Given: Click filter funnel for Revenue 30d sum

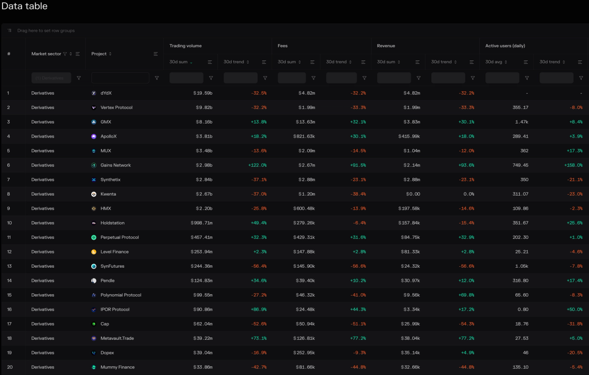Looking at the screenshot, I should click(418, 78).
